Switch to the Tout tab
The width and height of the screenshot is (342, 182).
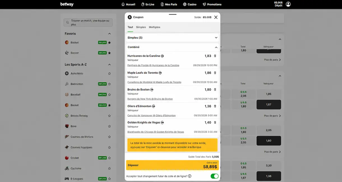130,27
